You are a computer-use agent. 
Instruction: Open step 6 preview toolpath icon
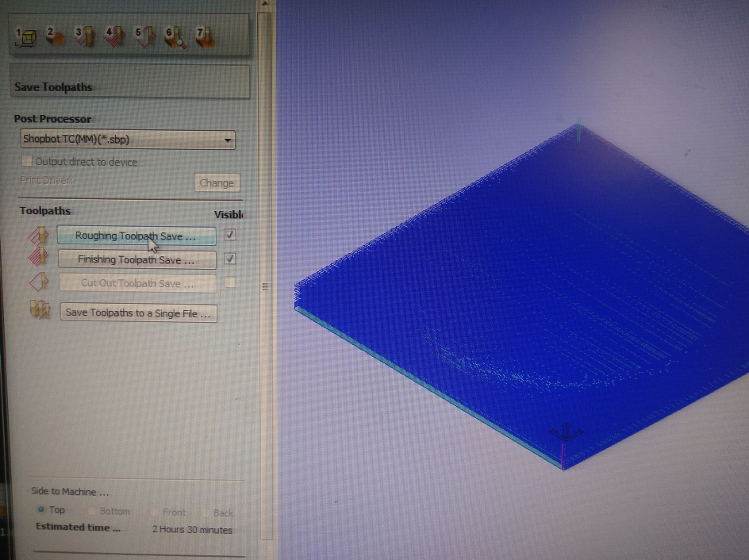(175, 38)
